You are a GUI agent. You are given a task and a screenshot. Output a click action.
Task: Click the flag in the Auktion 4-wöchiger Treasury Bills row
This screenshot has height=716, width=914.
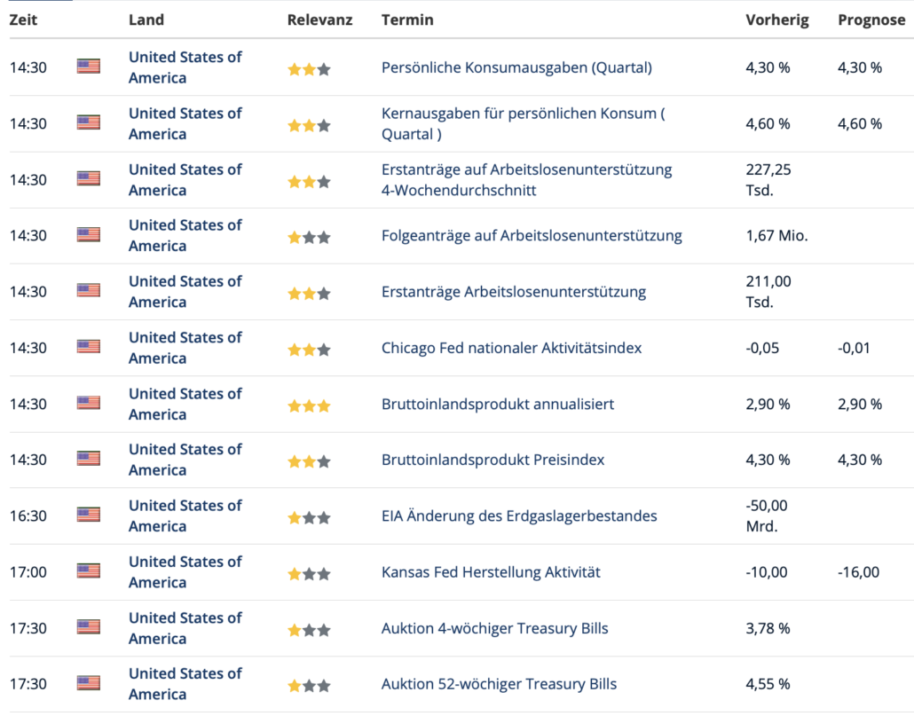[x=88, y=627]
